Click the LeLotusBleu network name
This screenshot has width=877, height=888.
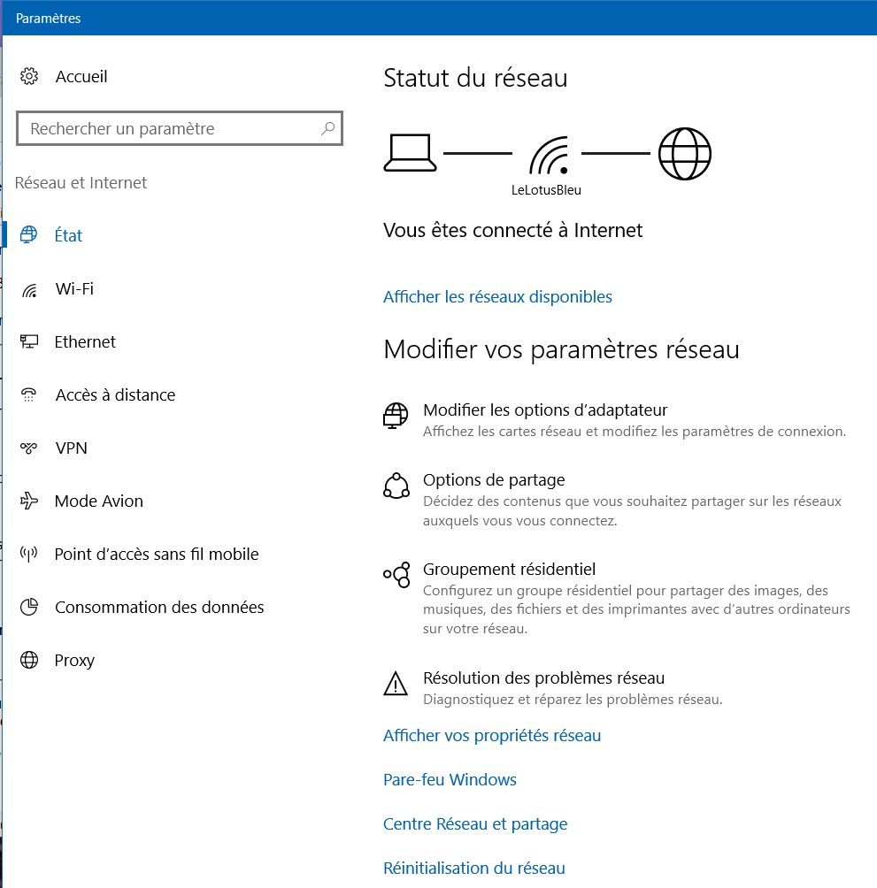546,190
